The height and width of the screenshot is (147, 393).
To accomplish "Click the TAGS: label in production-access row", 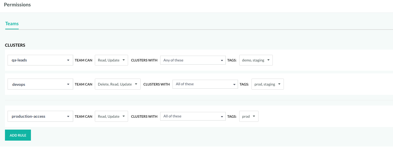I will click(232, 117).
